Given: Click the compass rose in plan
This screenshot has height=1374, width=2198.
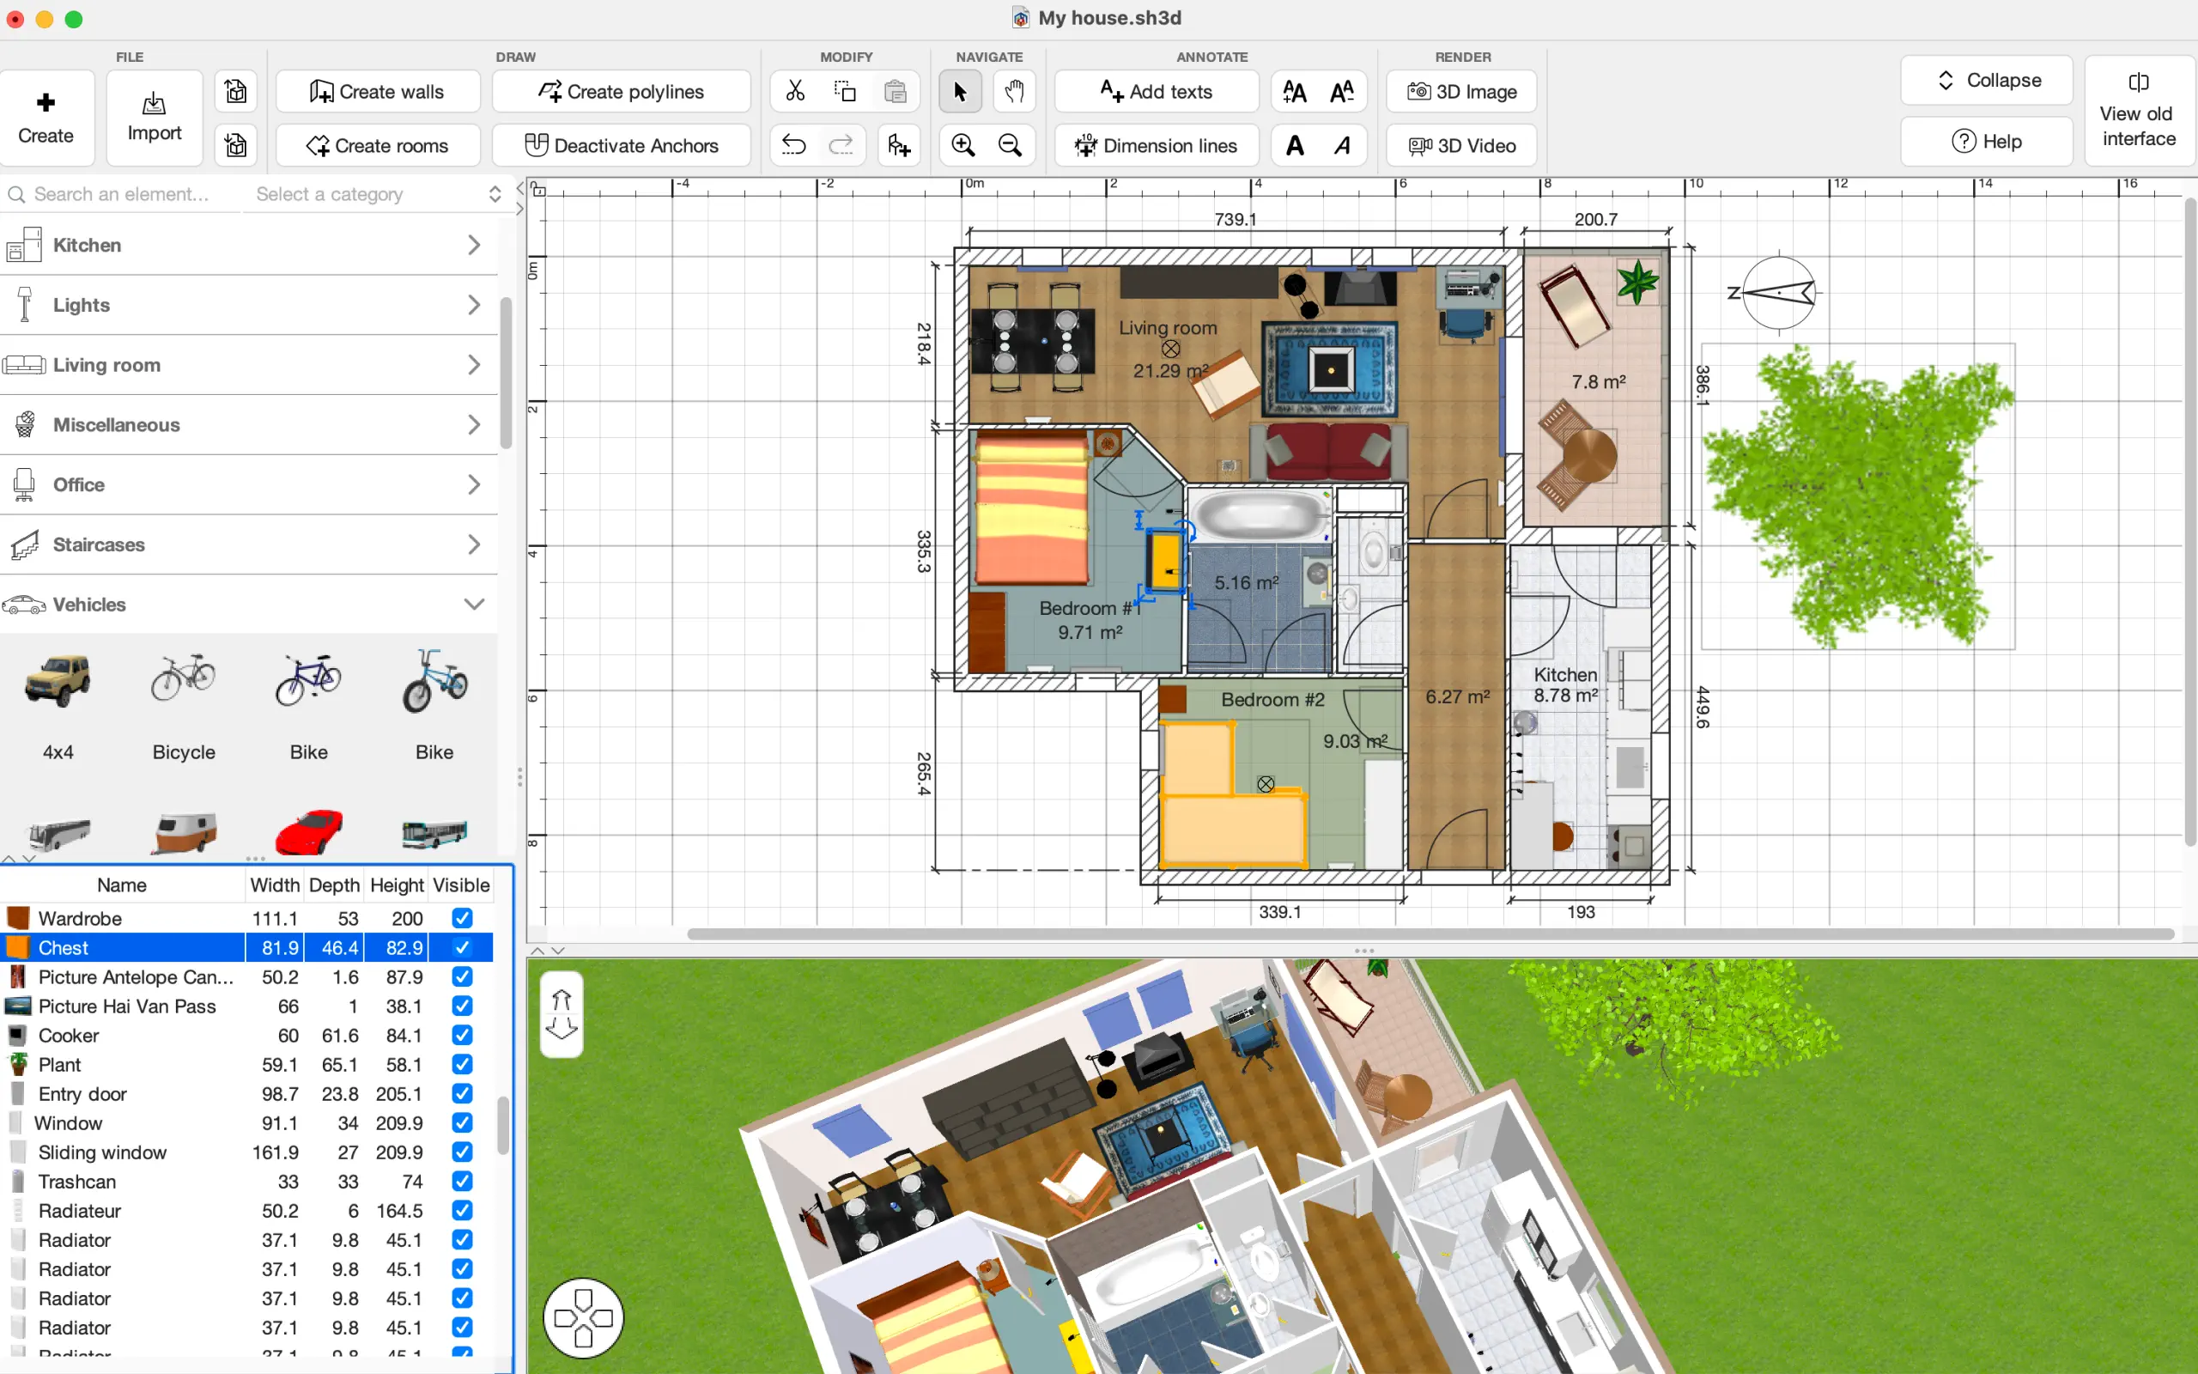Looking at the screenshot, I should pos(1777,293).
